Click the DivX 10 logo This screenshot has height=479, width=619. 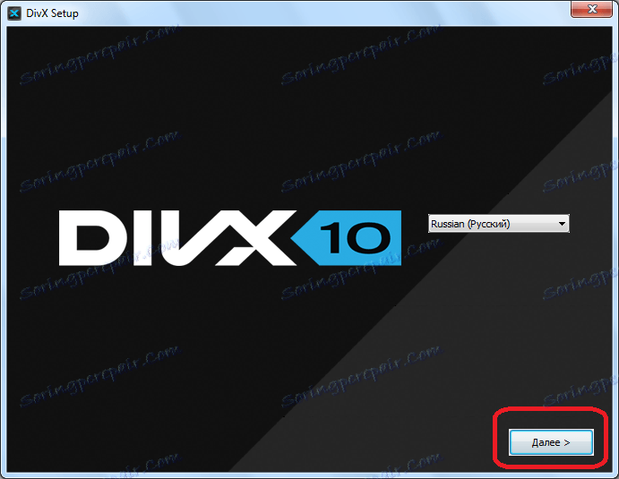pos(230,238)
